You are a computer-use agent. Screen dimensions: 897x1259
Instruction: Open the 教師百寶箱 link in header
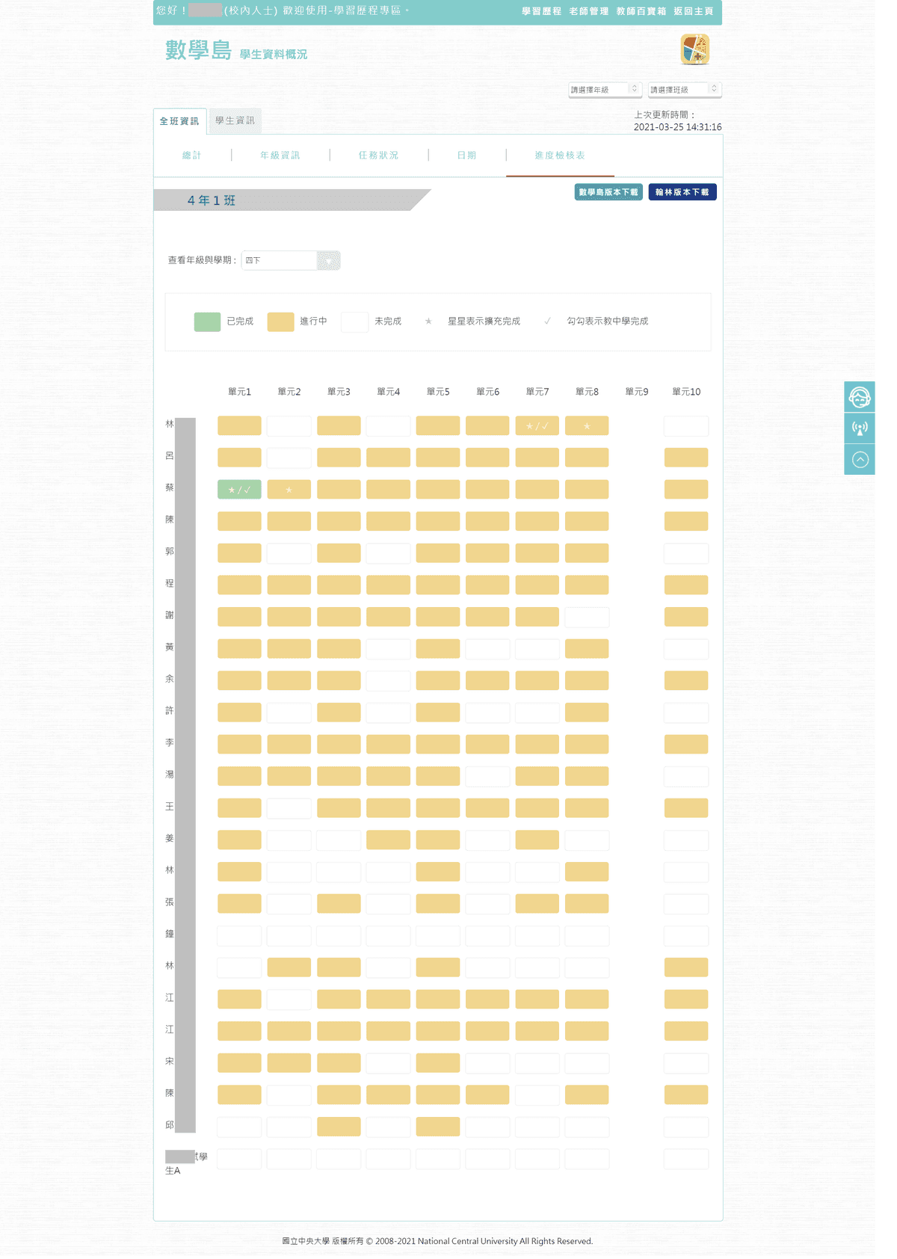pos(641,11)
